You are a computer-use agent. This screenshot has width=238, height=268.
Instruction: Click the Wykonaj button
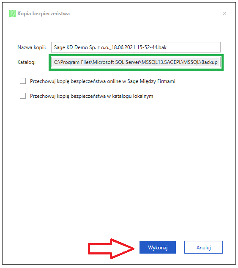point(158,247)
